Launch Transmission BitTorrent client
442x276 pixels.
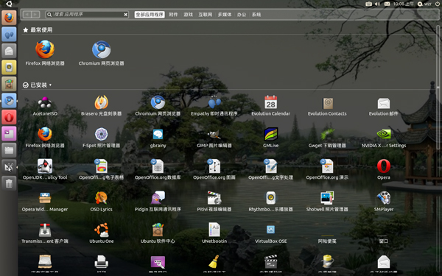click(45, 233)
